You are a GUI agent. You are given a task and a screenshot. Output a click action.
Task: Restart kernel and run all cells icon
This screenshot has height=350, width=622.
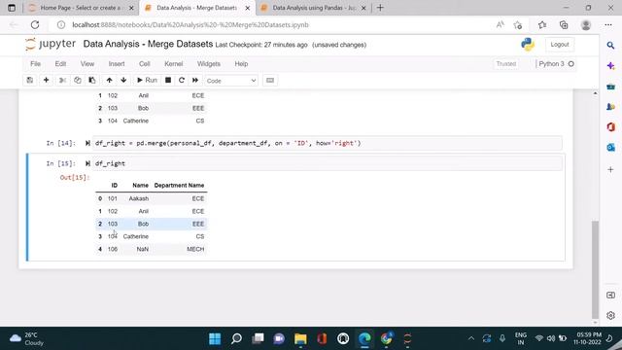coord(195,80)
